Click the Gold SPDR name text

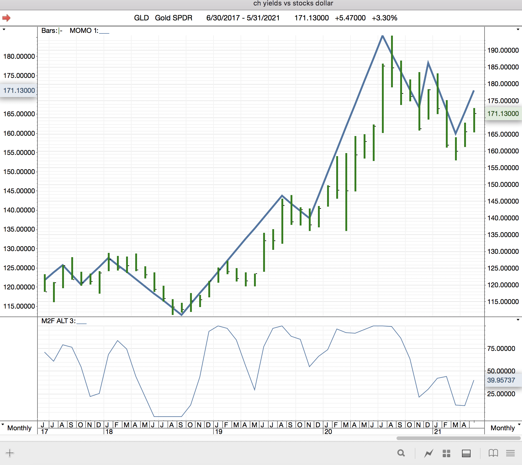(x=174, y=18)
